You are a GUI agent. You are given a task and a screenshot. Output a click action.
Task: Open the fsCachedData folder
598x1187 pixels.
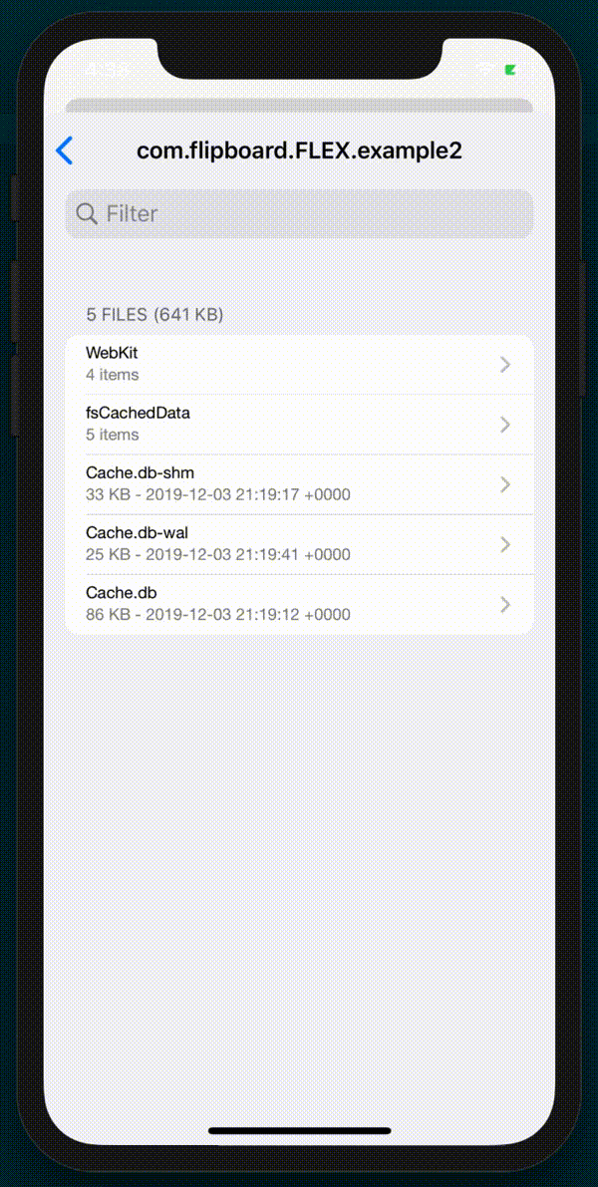coord(299,424)
